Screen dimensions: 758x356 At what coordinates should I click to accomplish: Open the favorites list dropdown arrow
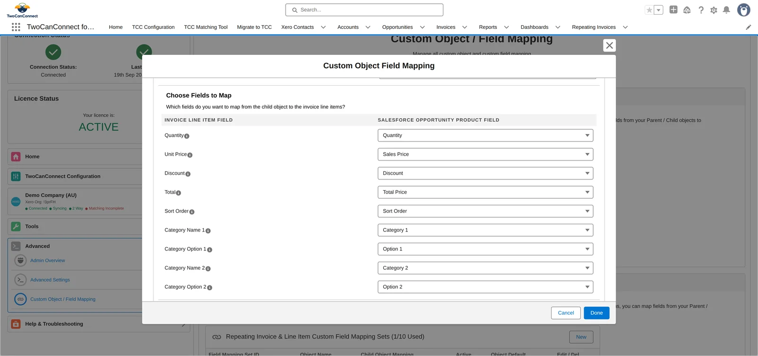point(659,10)
